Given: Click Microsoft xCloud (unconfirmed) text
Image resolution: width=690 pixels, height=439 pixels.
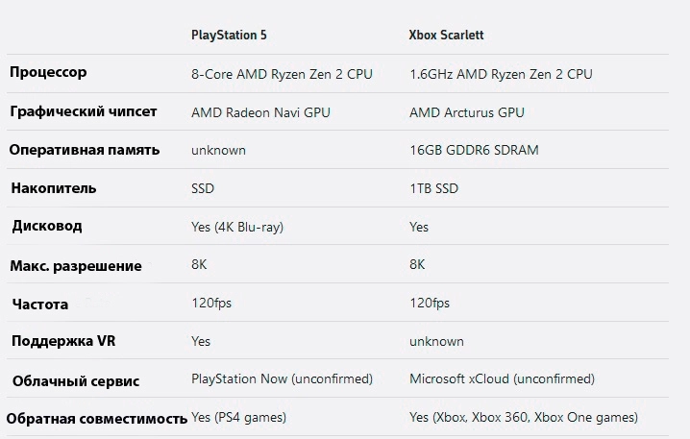Looking at the screenshot, I should click(x=502, y=379).
